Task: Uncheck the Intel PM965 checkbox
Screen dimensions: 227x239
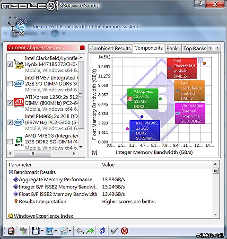Action: tap(10, 122)
